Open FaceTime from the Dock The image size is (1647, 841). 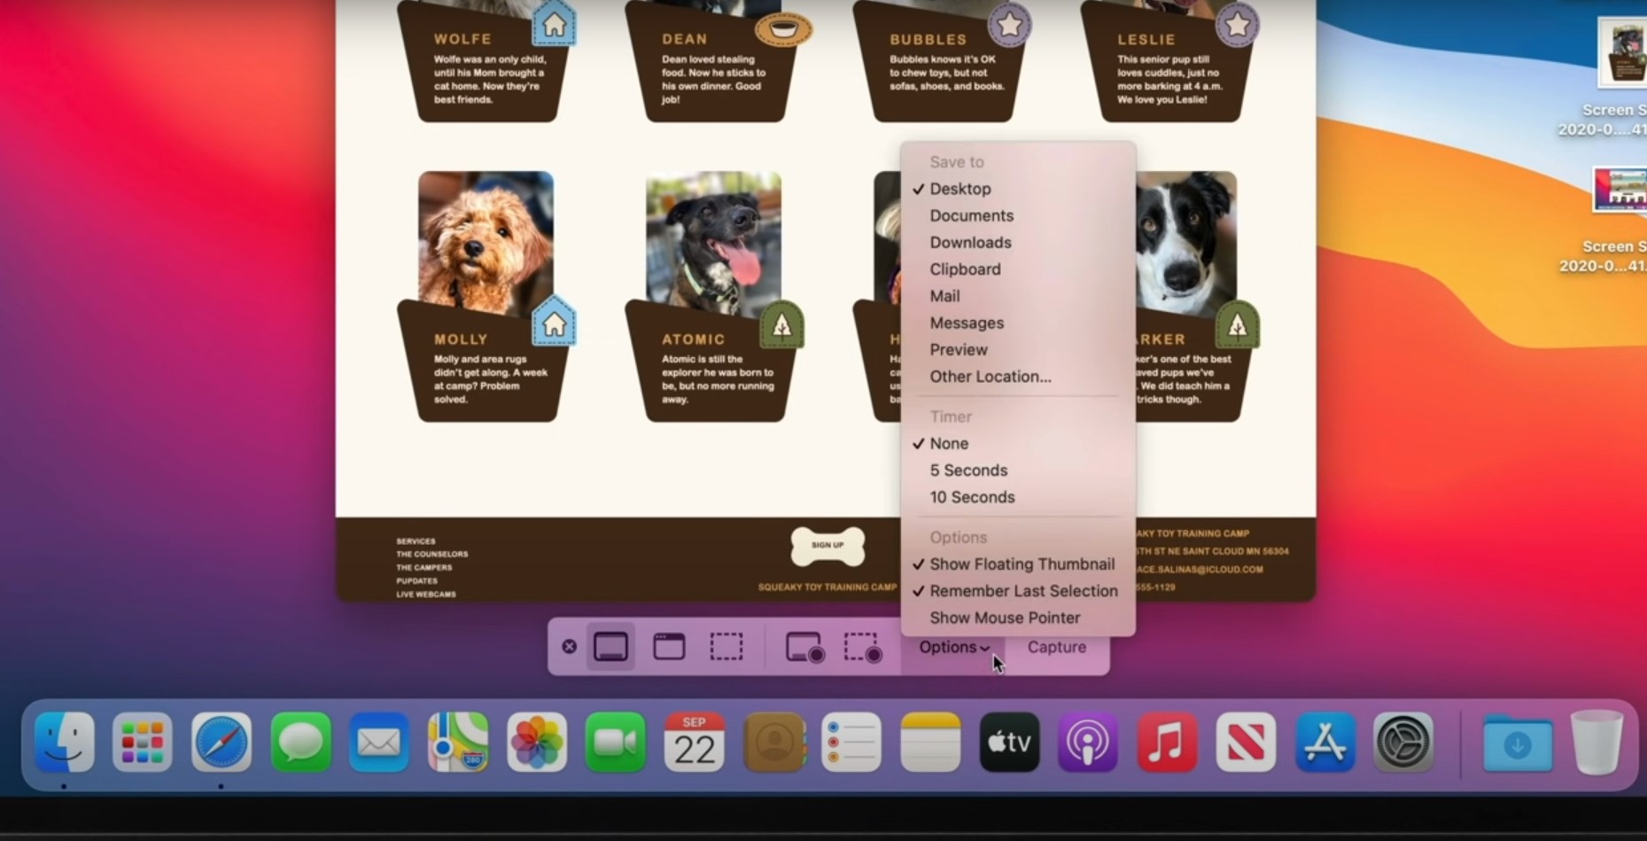616,742
